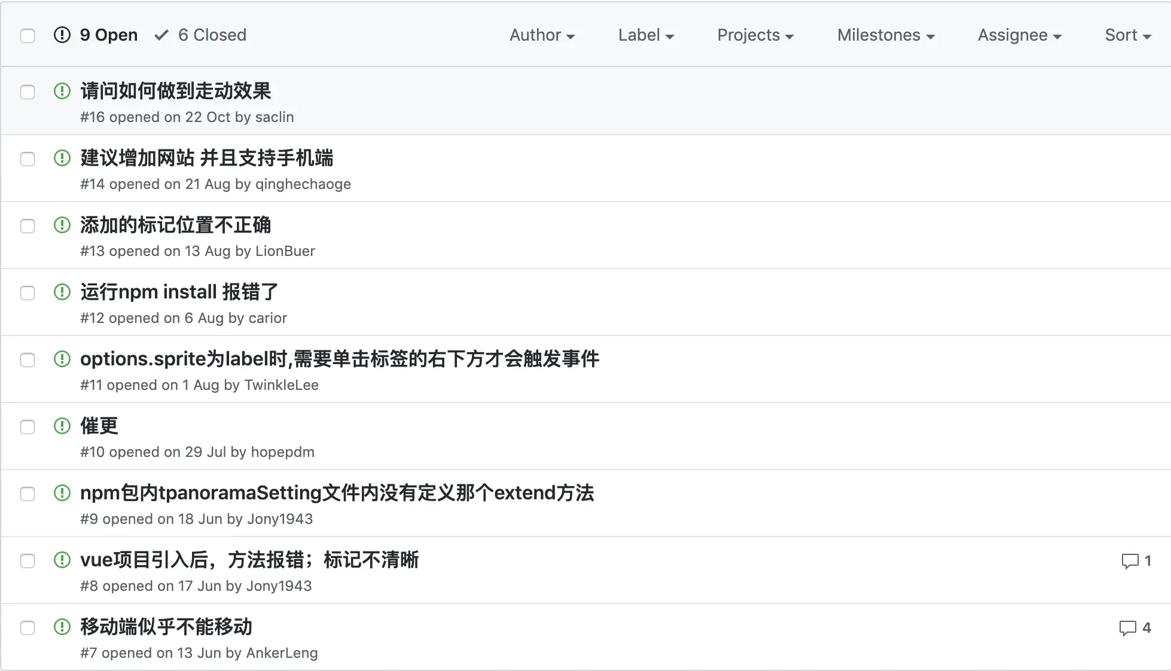Open comments bubble on issue #7

[x=1128, y=628]
